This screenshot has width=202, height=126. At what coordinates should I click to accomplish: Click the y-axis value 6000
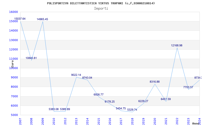[14, 106]
